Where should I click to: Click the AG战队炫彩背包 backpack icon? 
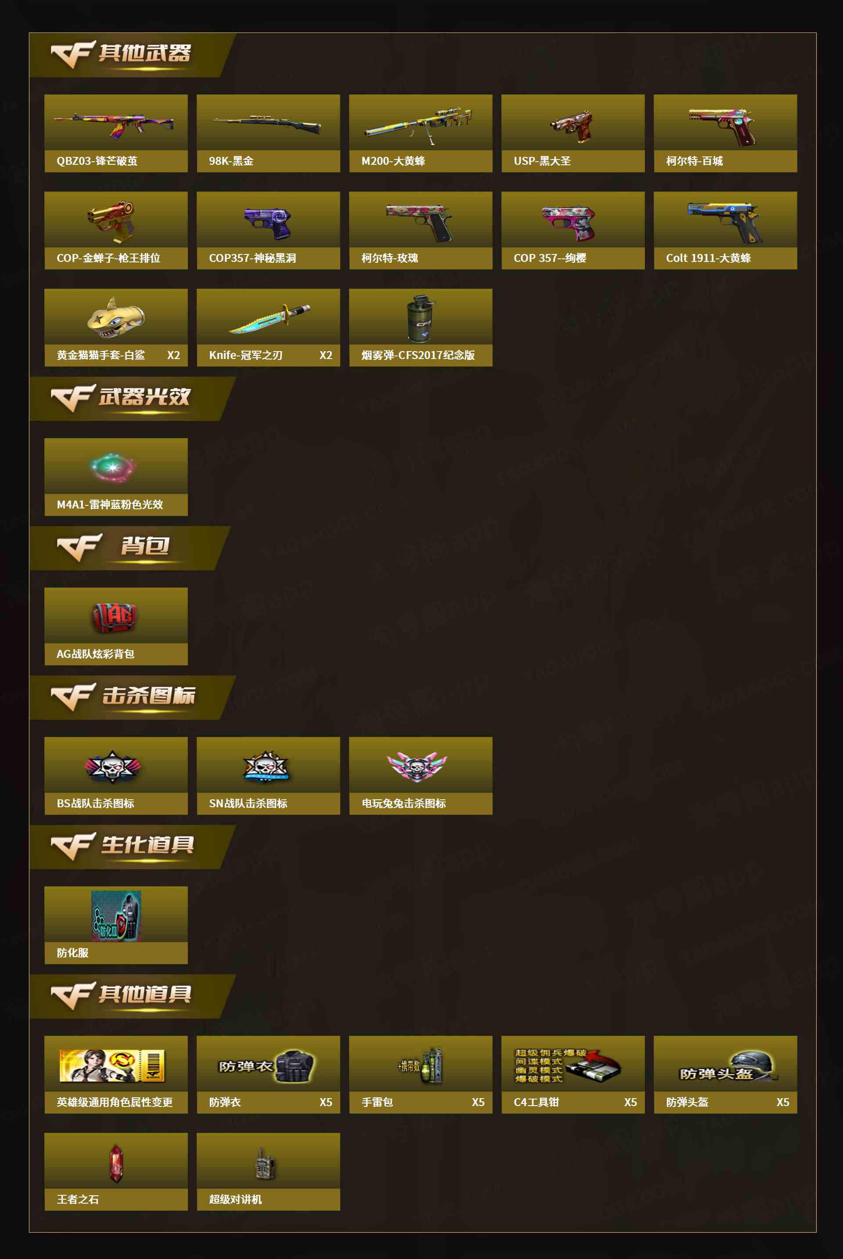click(115, 617)
